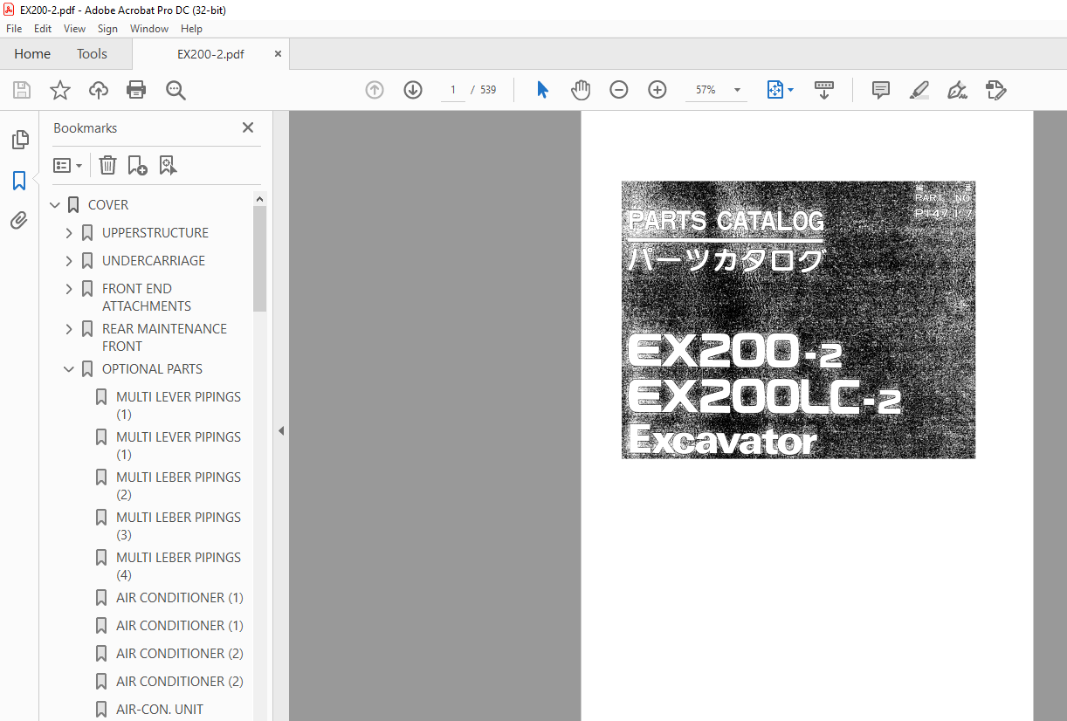Open the zoom percentage dropdown
Viewport: 1067px width, 721px height.
[x=738, y=90]
